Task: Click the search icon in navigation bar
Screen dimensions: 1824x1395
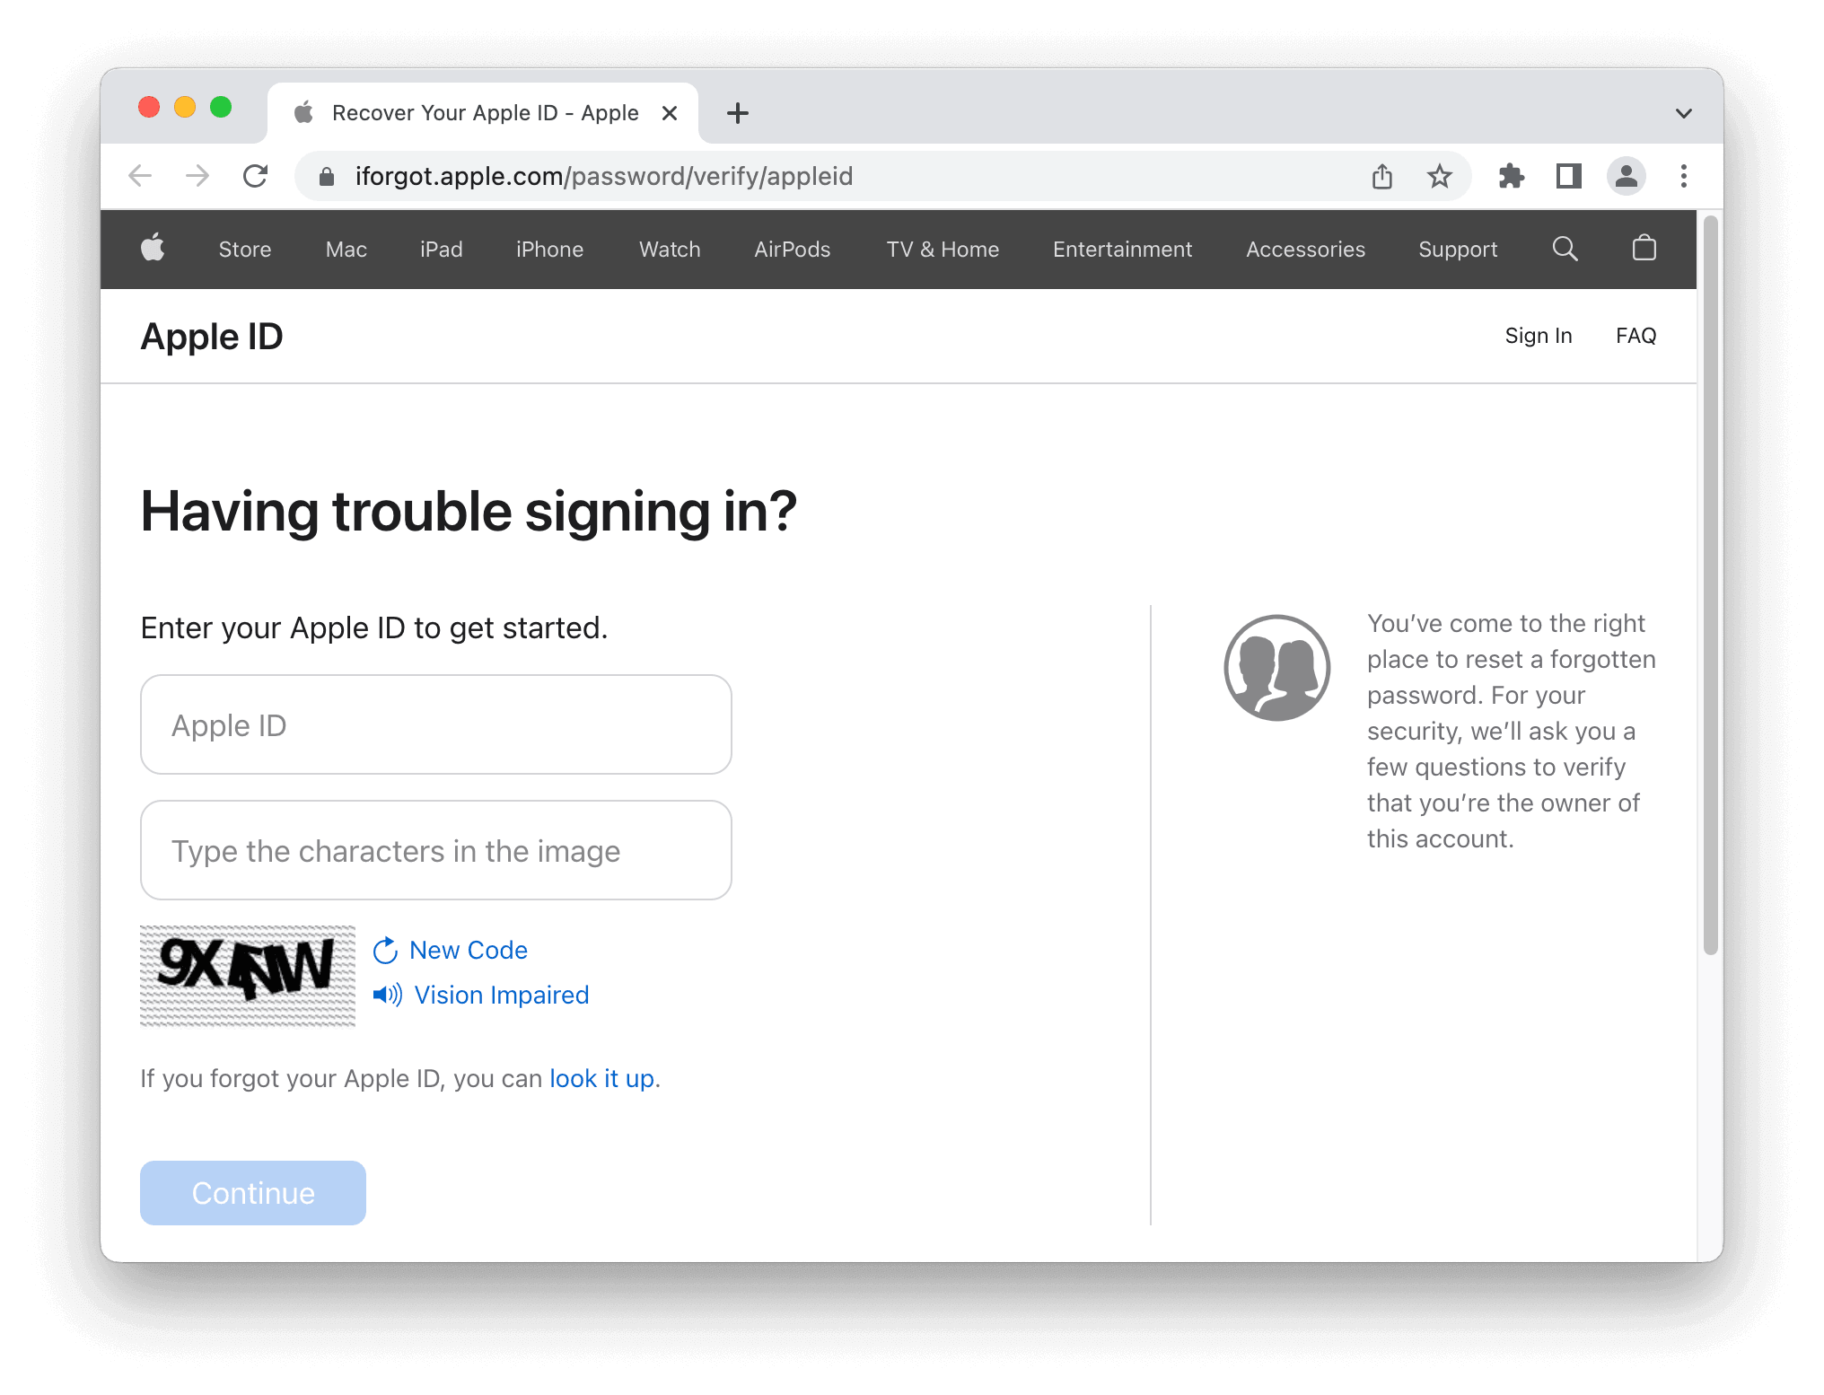Action: (x=1565, y=250)
